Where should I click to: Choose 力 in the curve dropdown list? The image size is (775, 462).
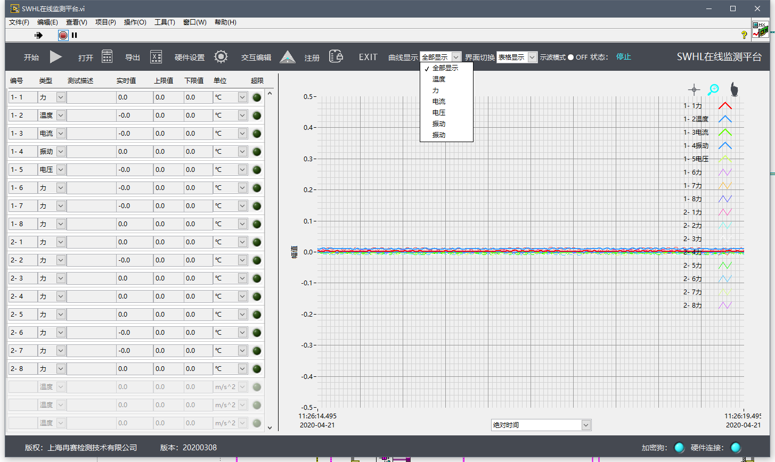pyautogui.click(x=446, y=90)
